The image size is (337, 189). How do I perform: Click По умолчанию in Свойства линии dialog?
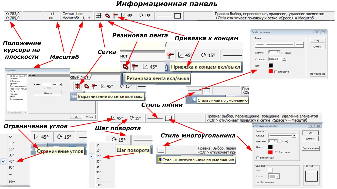tap(318, 74)
